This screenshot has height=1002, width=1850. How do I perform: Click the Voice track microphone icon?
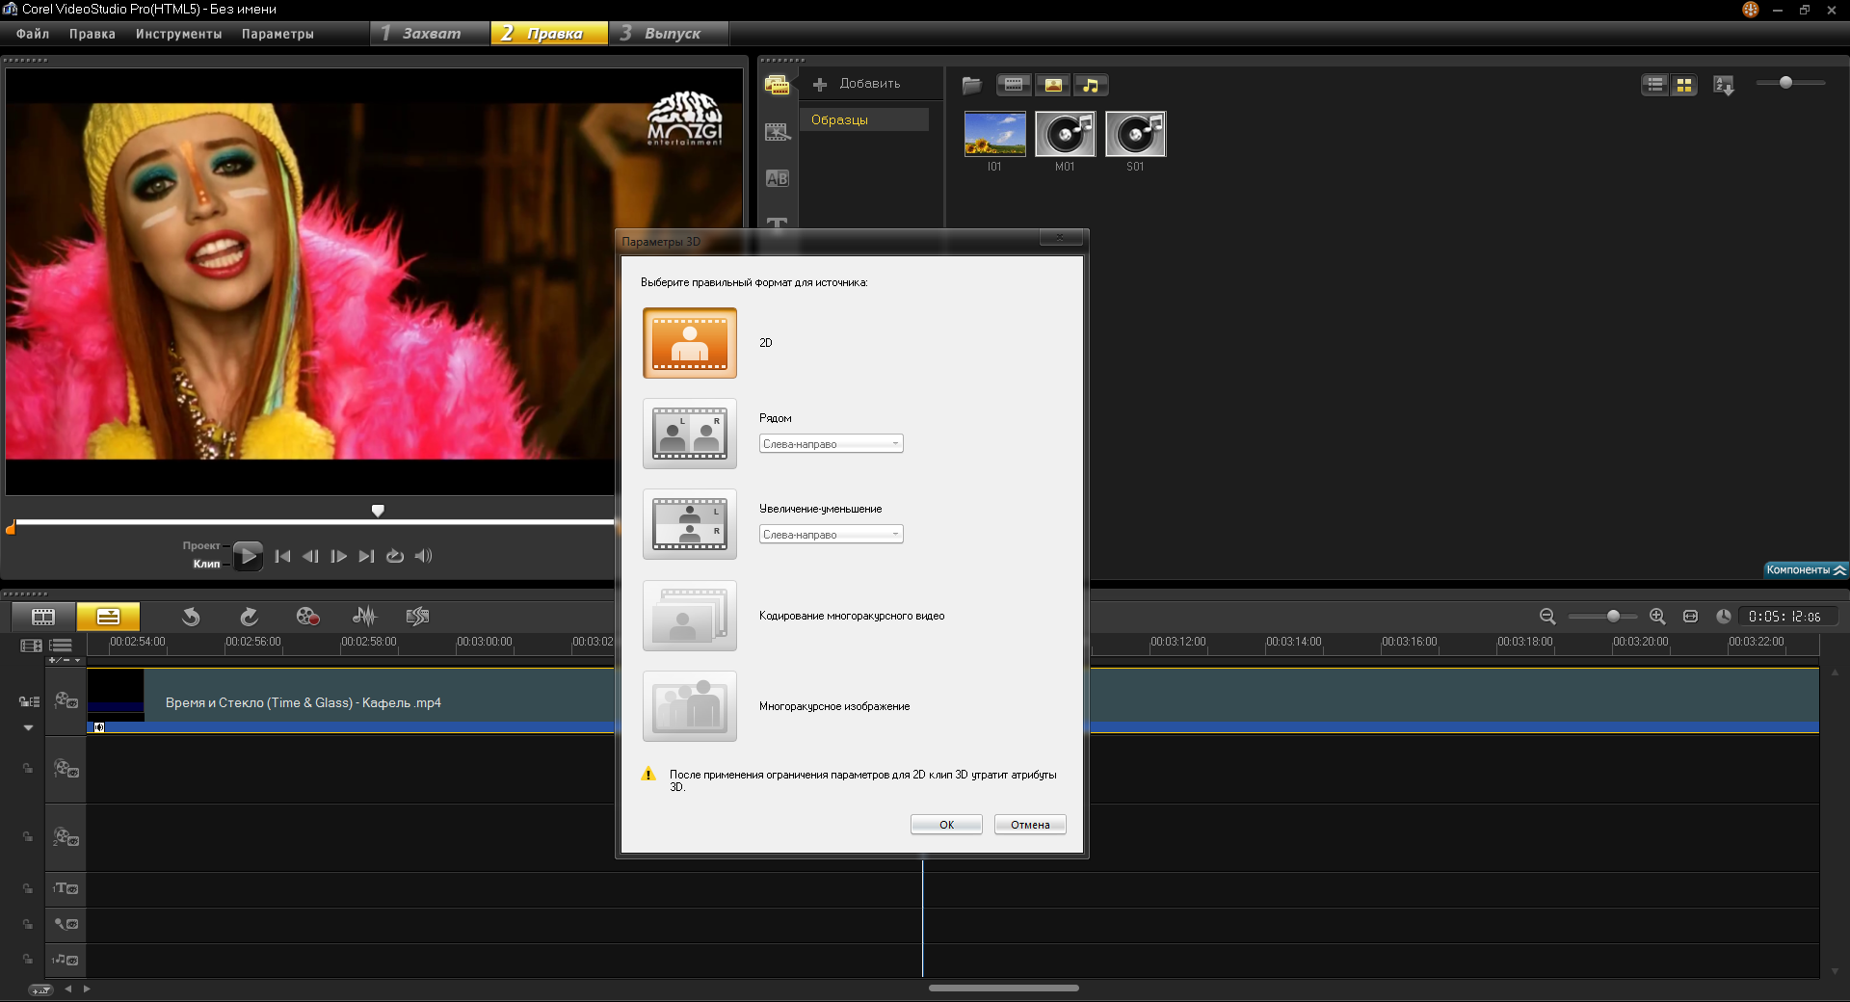tap(66, 924)
